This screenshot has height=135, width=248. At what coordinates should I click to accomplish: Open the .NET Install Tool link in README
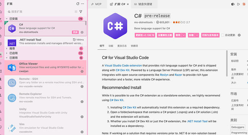point(197,121)
